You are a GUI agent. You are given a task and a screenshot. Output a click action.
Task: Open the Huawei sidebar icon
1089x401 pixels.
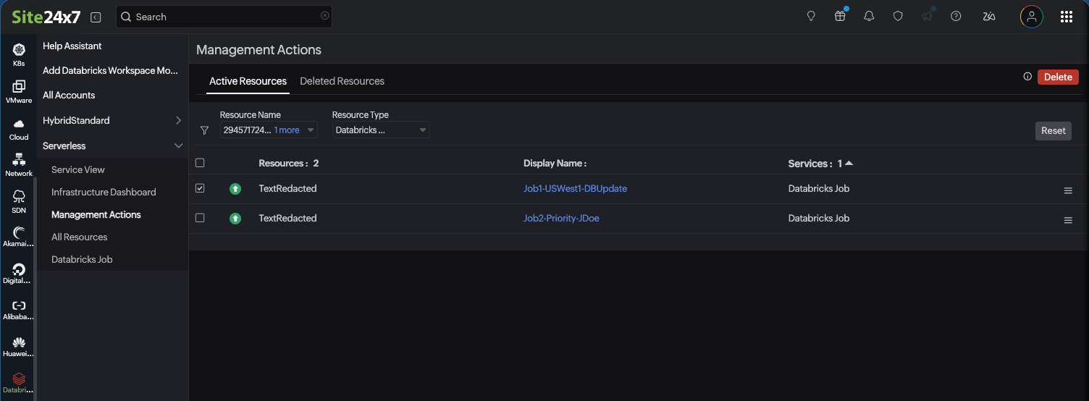[19, 347]
